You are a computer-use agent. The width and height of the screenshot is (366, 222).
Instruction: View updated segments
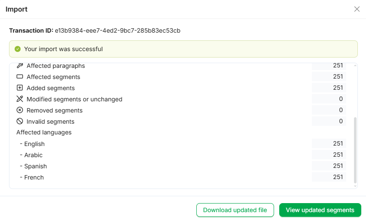tap(320, 210)
